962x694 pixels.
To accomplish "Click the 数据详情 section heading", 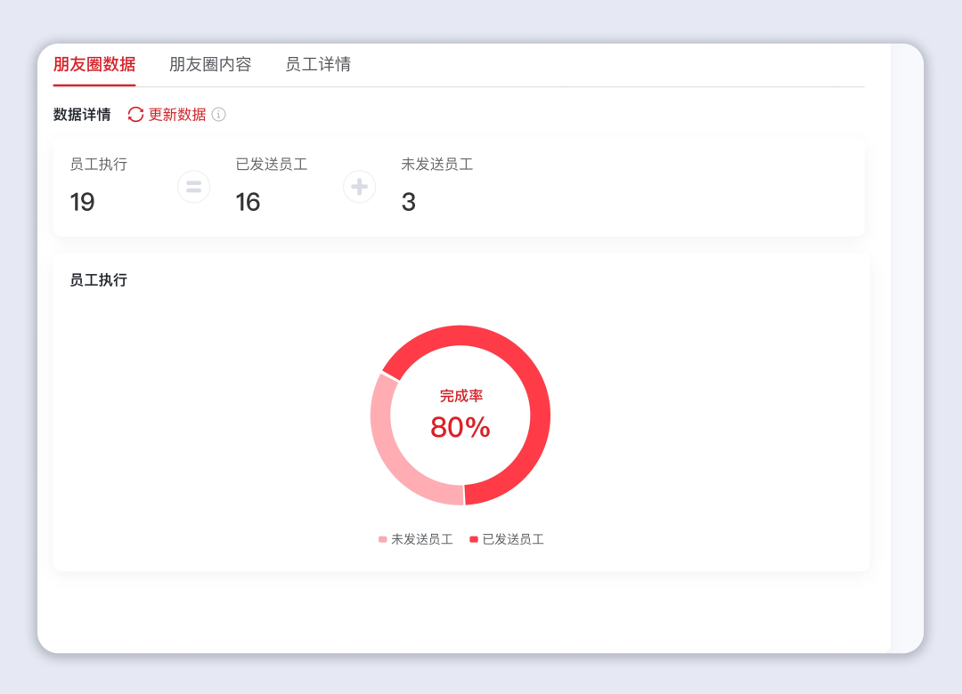I will point(82,115).
